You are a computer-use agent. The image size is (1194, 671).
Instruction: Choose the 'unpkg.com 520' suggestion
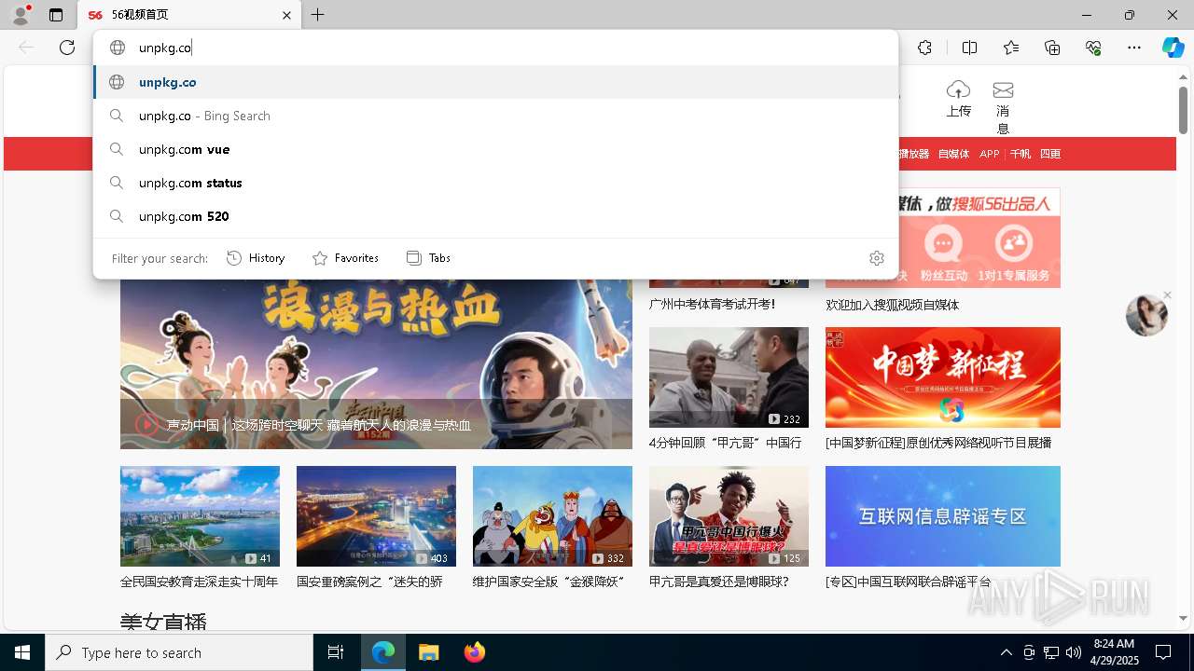pyautogui.click(x=495, y=216)
